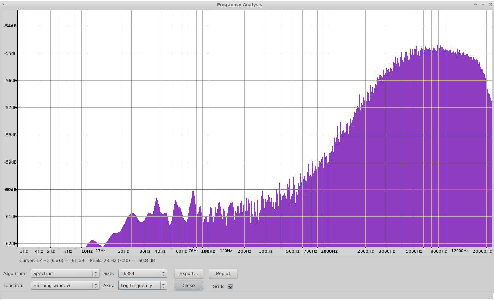The image size is (494, 300).
Task: Click the Cursor 17 Hz readout text
Action: pyautogui.click(x=51, y=261)
